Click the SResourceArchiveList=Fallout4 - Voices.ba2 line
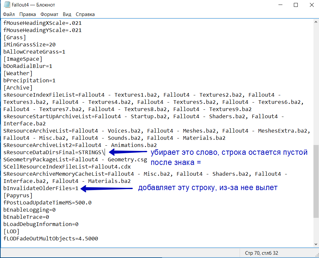 157,131
